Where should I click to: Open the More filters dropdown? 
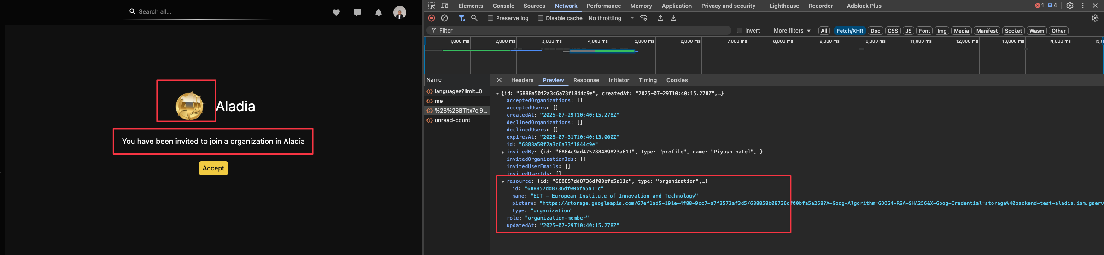792,31
